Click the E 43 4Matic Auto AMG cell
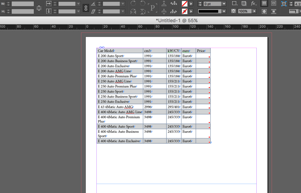Image resolution: width=301 pixels, height=193 pixels. [x=120, y=107]
